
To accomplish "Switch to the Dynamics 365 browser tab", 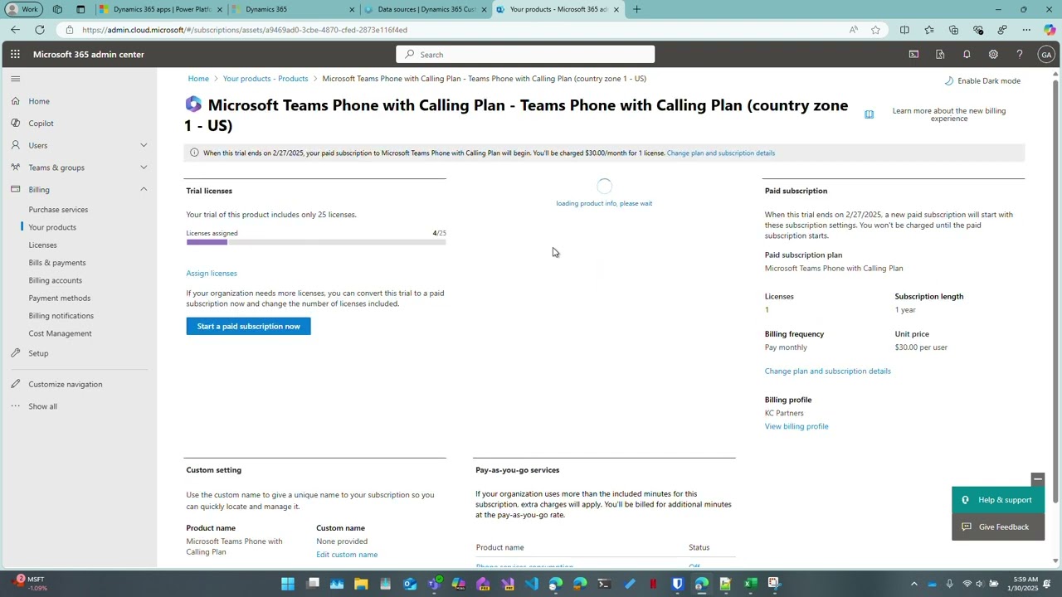I will click(292, 9).
